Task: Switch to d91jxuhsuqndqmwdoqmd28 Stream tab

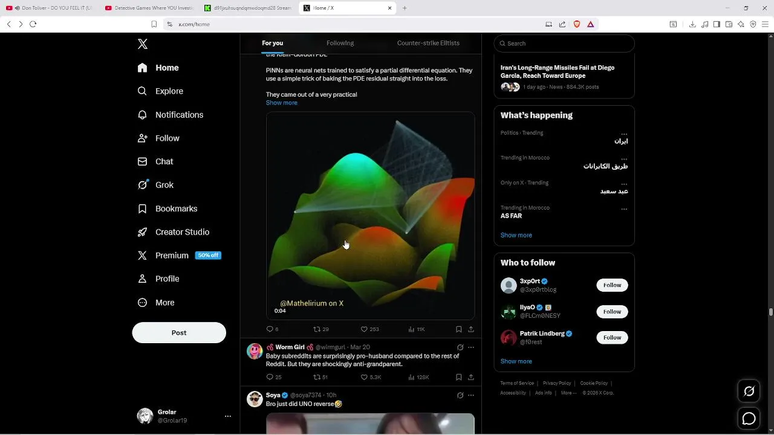Action: coord(248,8)
